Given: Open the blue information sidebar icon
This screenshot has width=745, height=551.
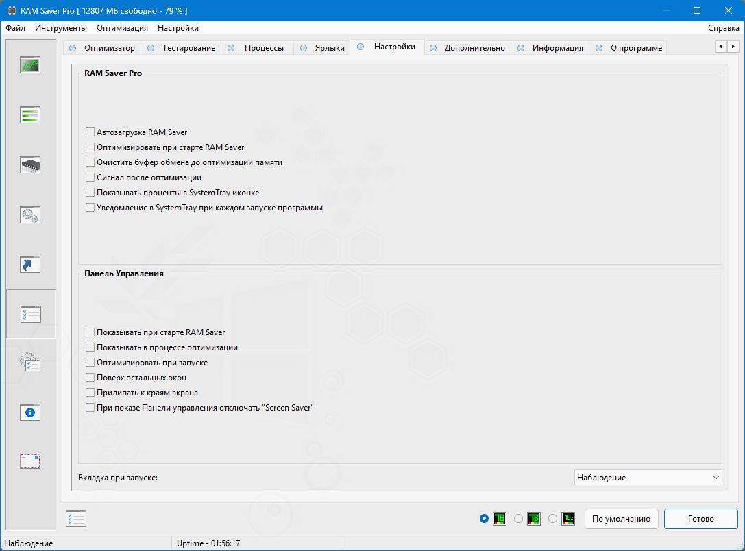Looking at the screenshot, I should 30,413.
